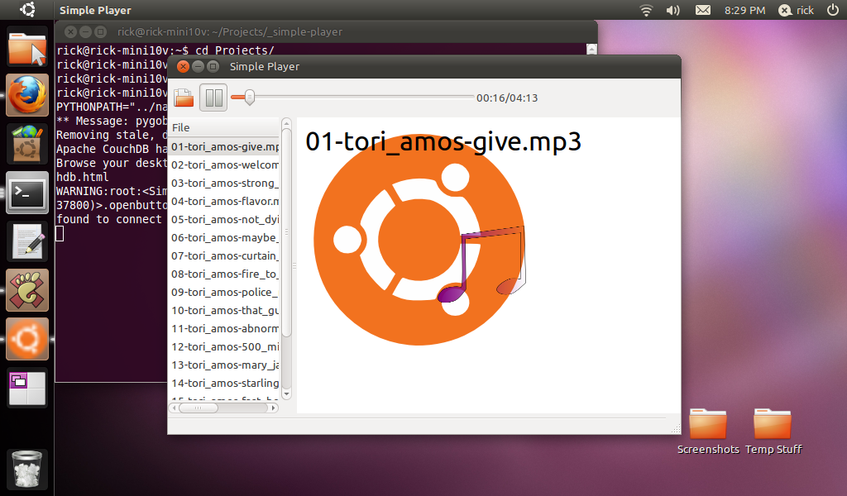Open the Screenshots folder on the desktop
The image size is (847, 496).
708,424
